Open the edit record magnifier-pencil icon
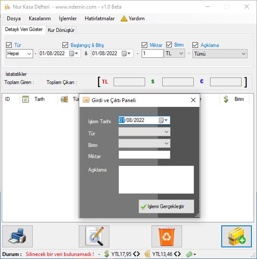Image resolution: width=257 pixels, height=259 pixels. pos(94,236)
